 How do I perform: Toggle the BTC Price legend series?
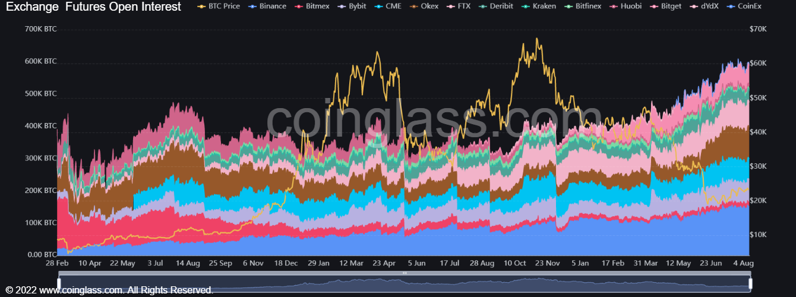pyautogui.click(x=219, y=6)
